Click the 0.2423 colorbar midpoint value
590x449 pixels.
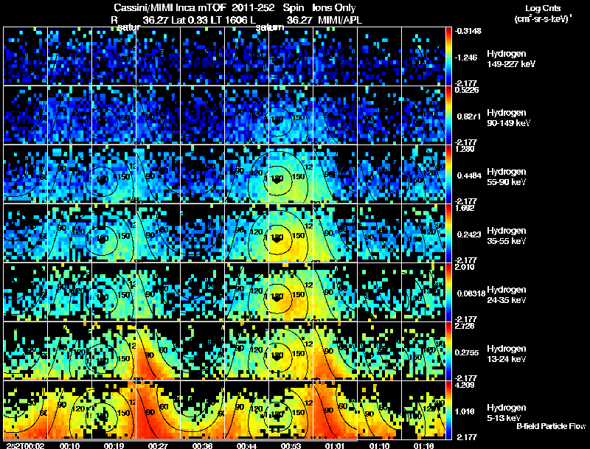coord(469,234)
